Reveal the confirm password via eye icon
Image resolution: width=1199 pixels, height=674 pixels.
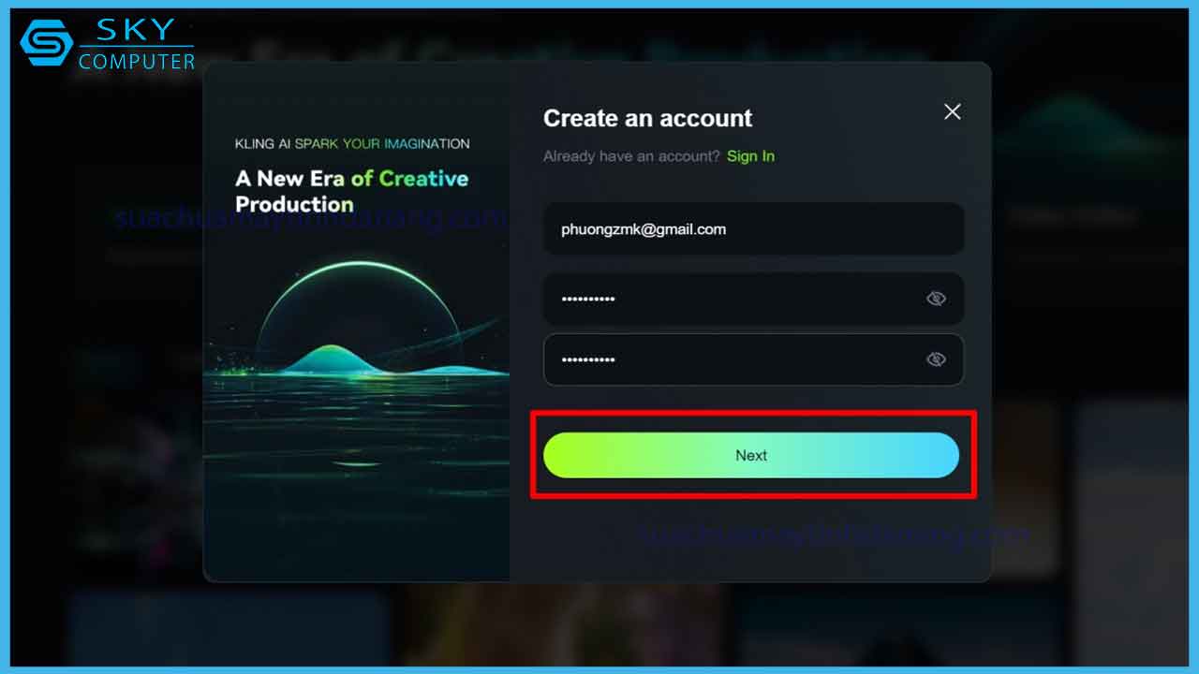pos(936,359)
